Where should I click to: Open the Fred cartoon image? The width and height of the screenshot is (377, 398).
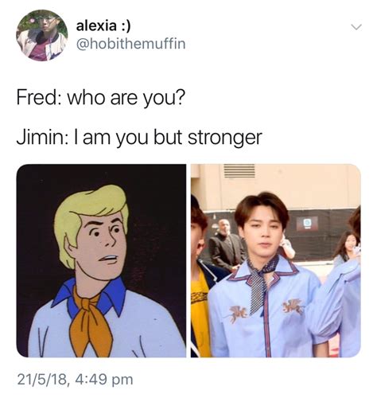(101, 260)
